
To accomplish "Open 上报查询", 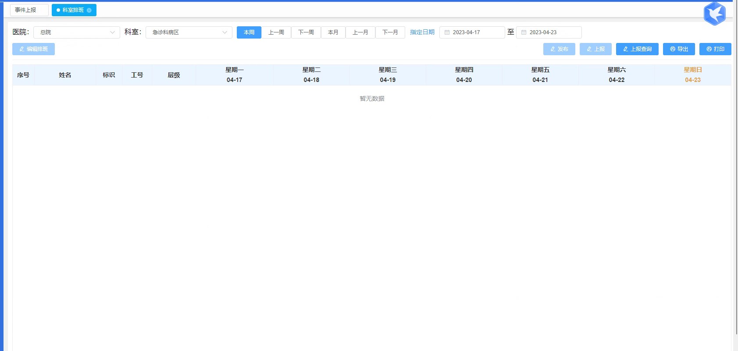I will 637,49.
